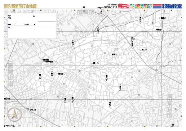This screenshot has width=186, height=131.
Task: Click the red and blue striped banner
Action: coord(157,6)
